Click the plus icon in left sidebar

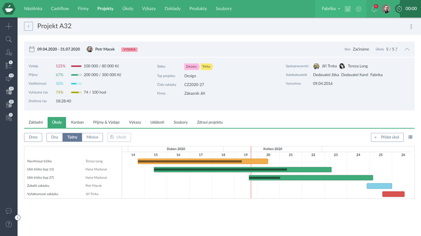click(x=9, y=26)
